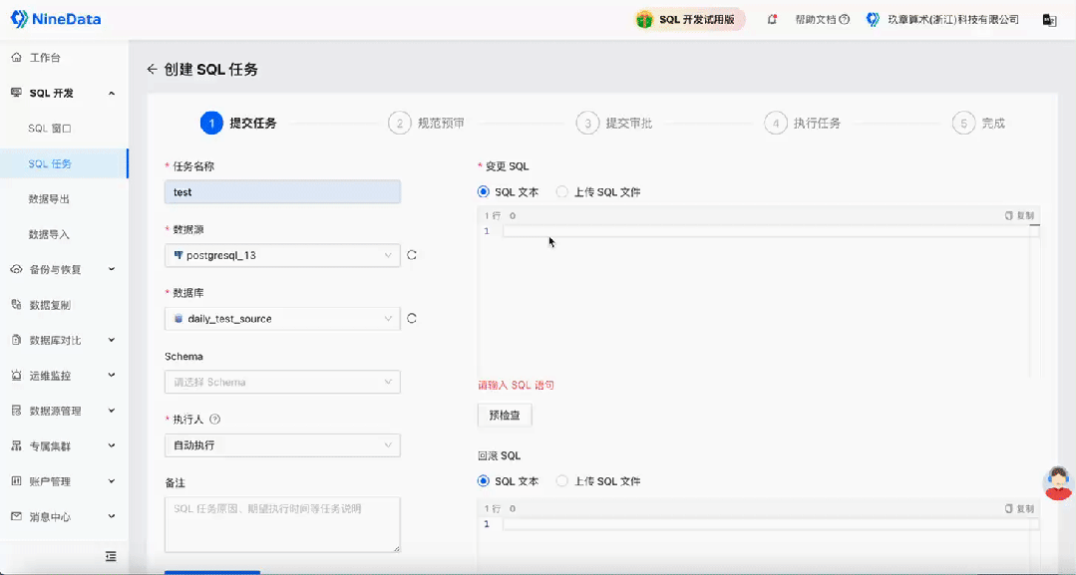Open the language switch icon
Viewport: 1076px width, 575px height.
coord(1049,20)
